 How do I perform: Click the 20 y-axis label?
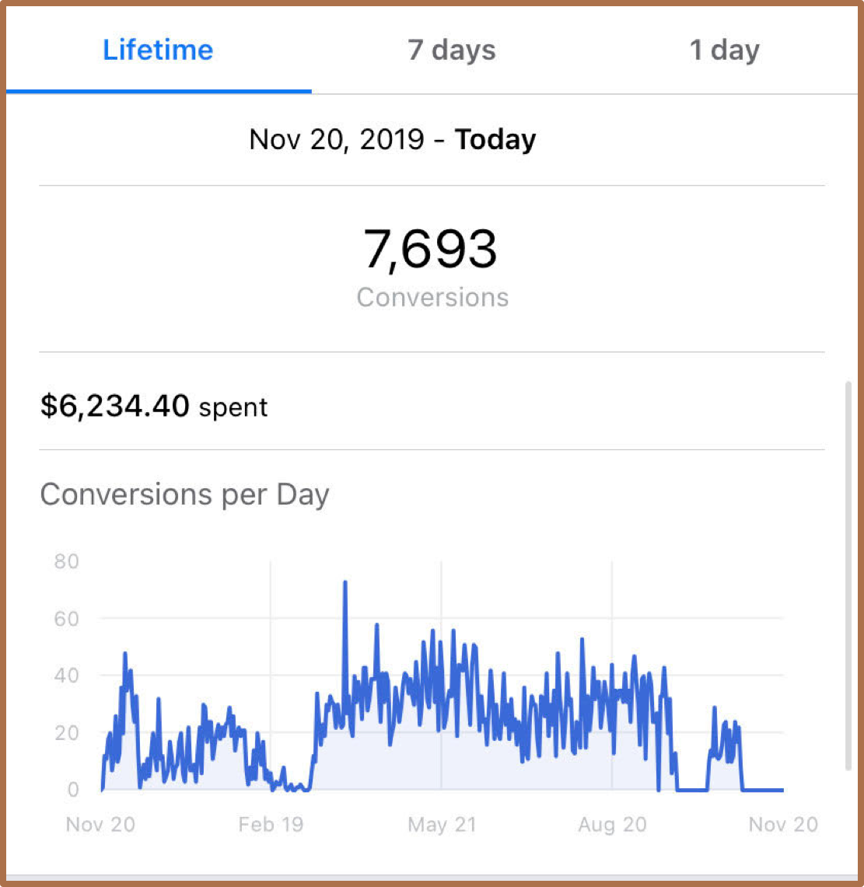coord(66,732)
